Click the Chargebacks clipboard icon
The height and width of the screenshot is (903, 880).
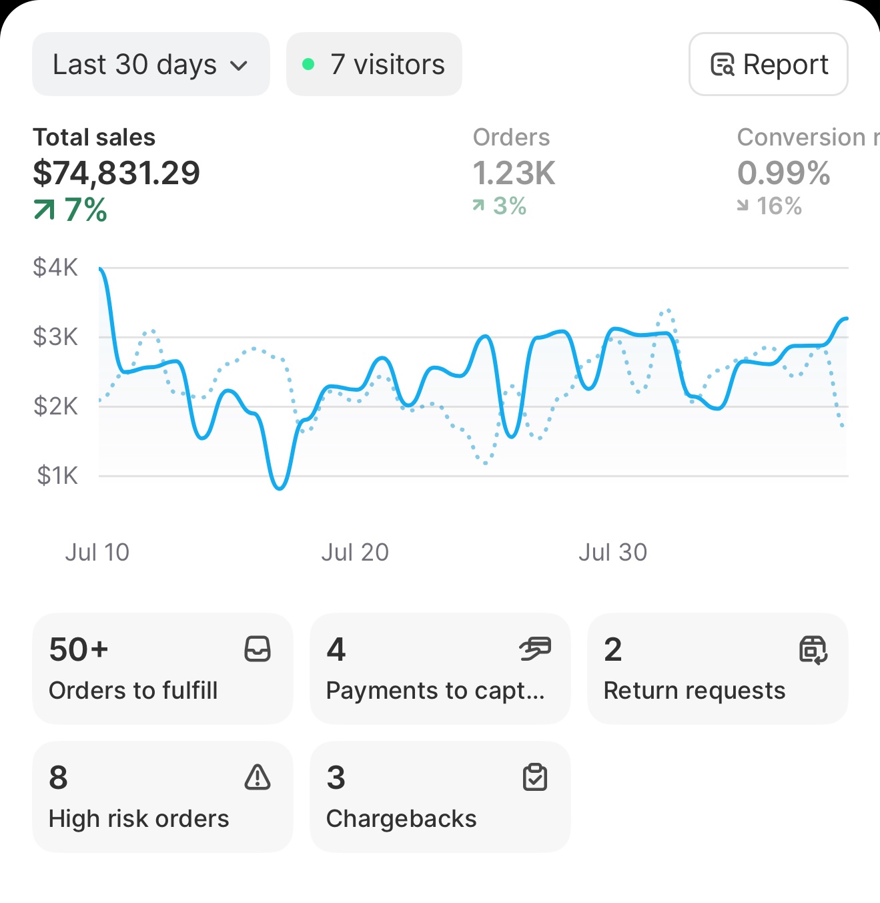534,777
